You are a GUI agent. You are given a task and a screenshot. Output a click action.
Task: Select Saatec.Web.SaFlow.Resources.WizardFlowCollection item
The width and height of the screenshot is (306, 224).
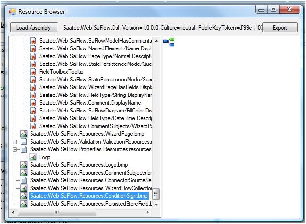coord(91,188)
